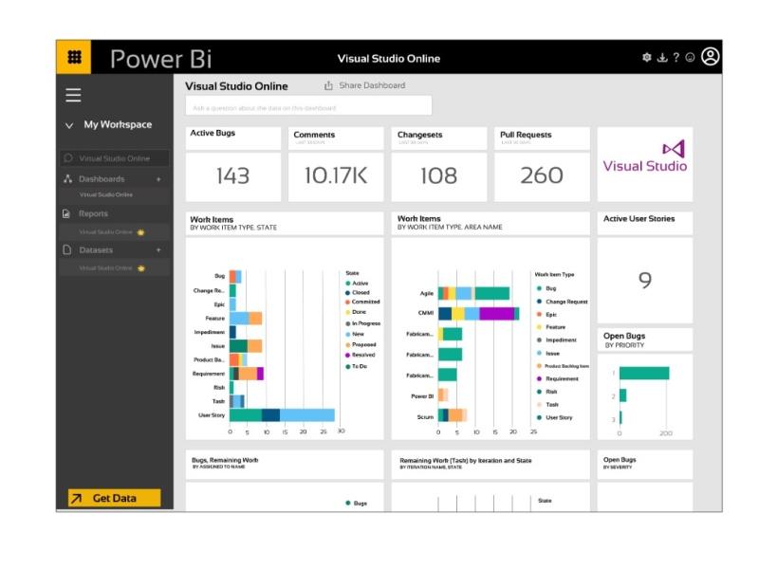759x569 pixels.
Task: Toggle favorite star under Datasets
Action: coord(140,266)
